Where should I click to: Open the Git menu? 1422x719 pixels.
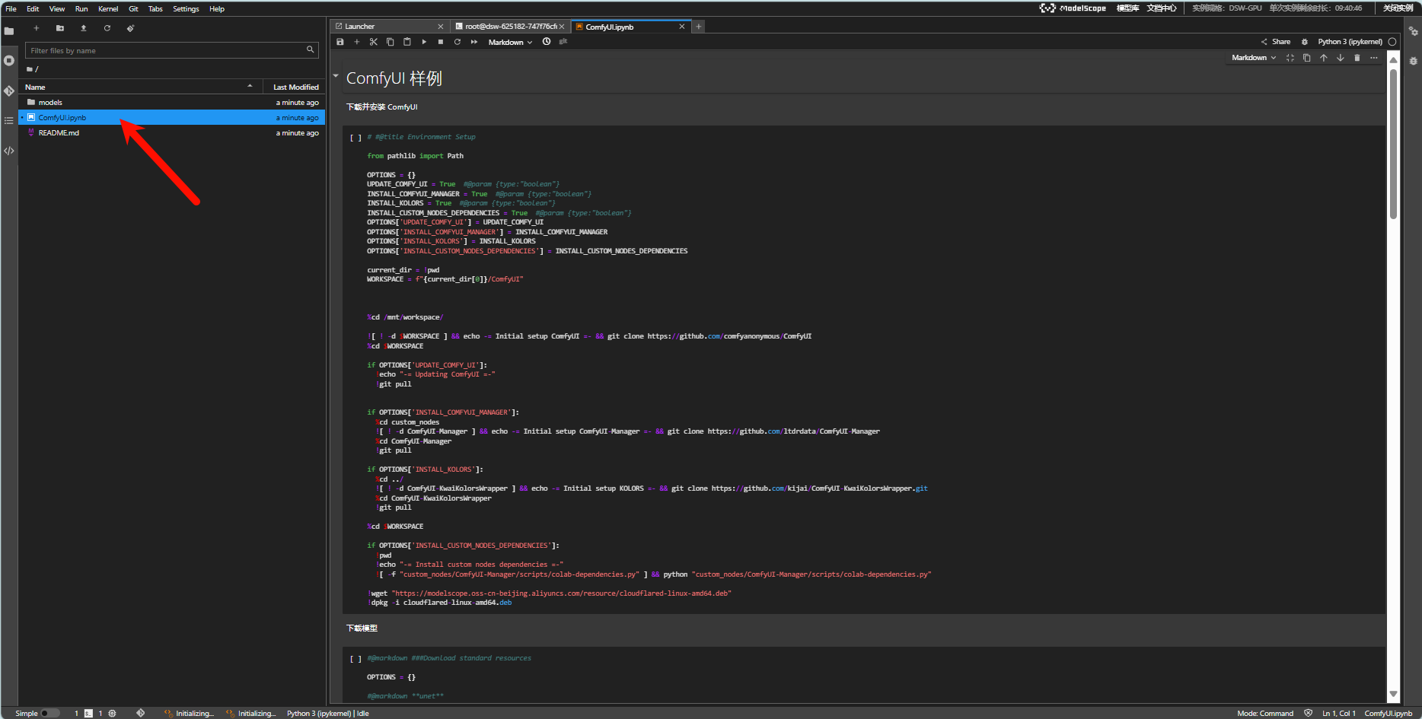tap(133, 8)
